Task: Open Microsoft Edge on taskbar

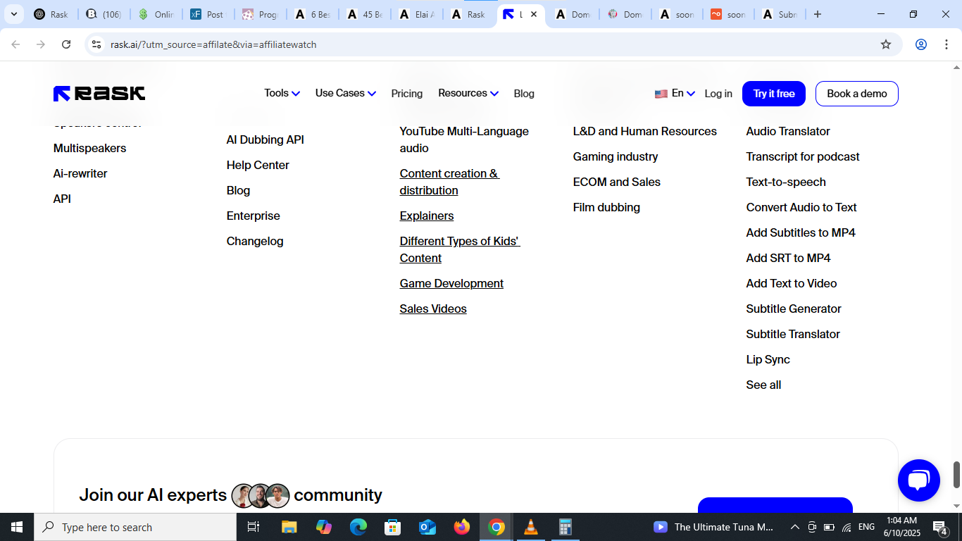Action: point(358,527)
